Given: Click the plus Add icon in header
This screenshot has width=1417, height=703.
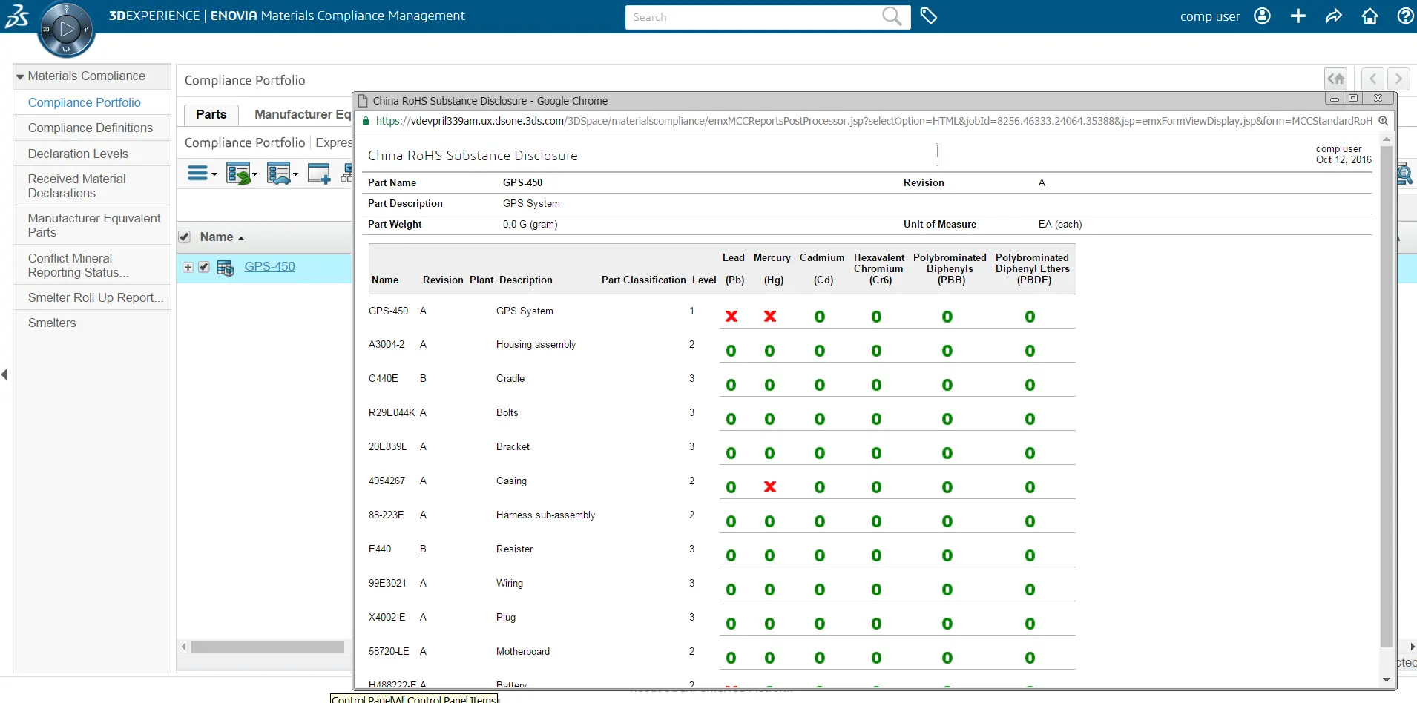Looking at the screenshot, I should point(1298,16).
